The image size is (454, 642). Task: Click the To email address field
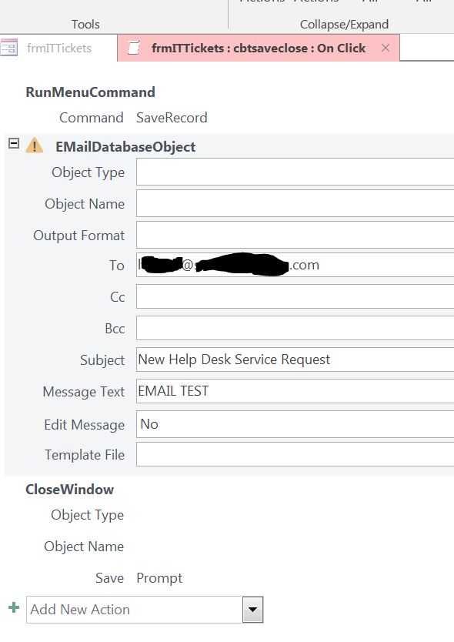pyautogui.click(x=295, y=265)
